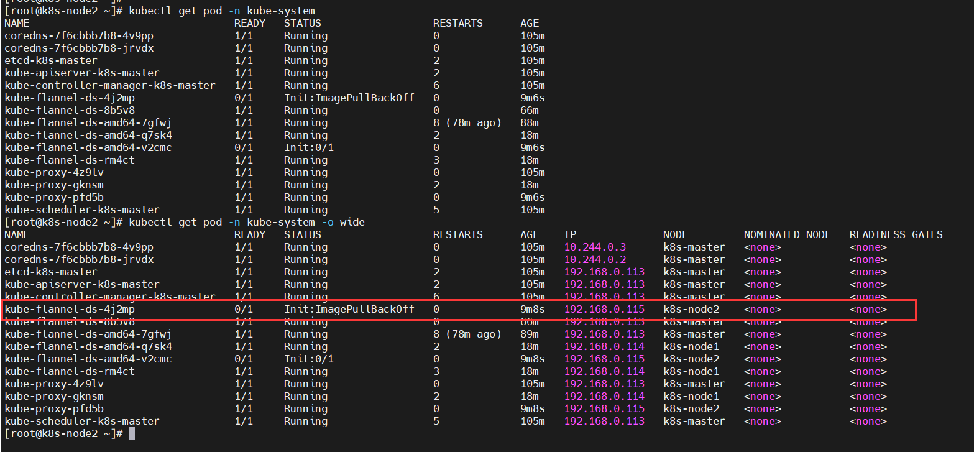Viewport: 974px width, 452px height.
Task: Click nominated node "<none>" in the coredns-7f6cbbb7b8-jrvdx row
Action: pyautogui.click(x=763, y=259)
